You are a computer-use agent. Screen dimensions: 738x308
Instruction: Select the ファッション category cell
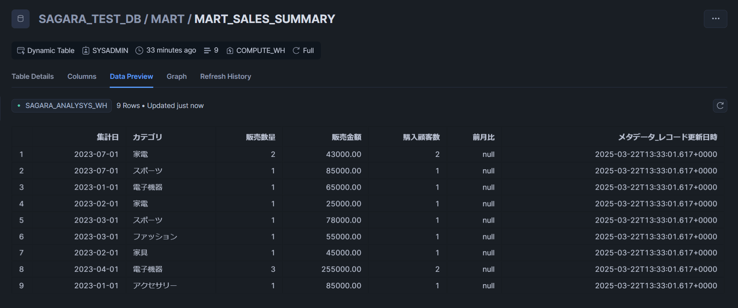click(x=155, y=237)
